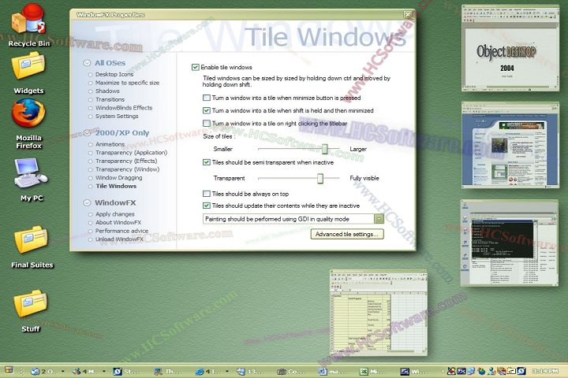
Task: Switch to the 'Th...' taskbar item
Action: pyautogui.click(x=167, y=371)
